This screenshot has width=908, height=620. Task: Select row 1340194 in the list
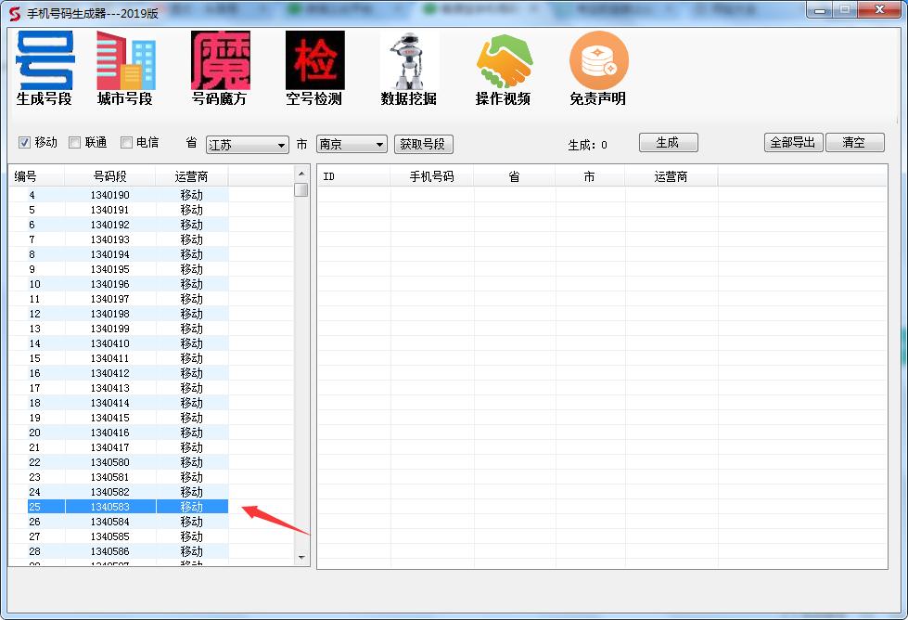[x=119, y=254]
